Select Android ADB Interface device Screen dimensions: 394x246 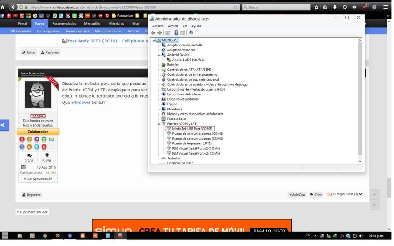[188, 60]
